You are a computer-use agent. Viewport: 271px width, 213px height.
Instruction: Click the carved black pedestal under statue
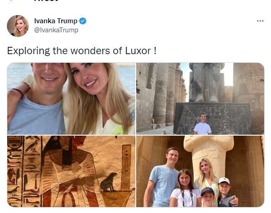click(x=212, y=118)
